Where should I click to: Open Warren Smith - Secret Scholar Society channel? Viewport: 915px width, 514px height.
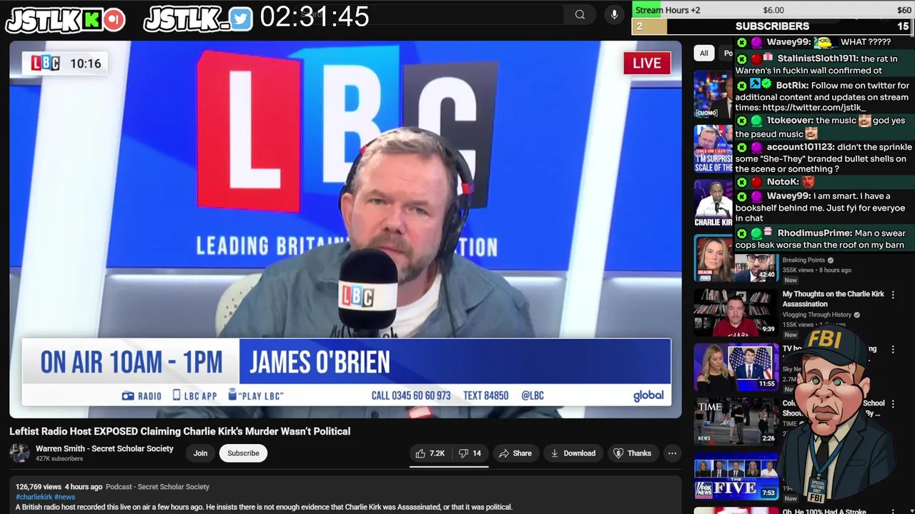click(x=104, y=448)
